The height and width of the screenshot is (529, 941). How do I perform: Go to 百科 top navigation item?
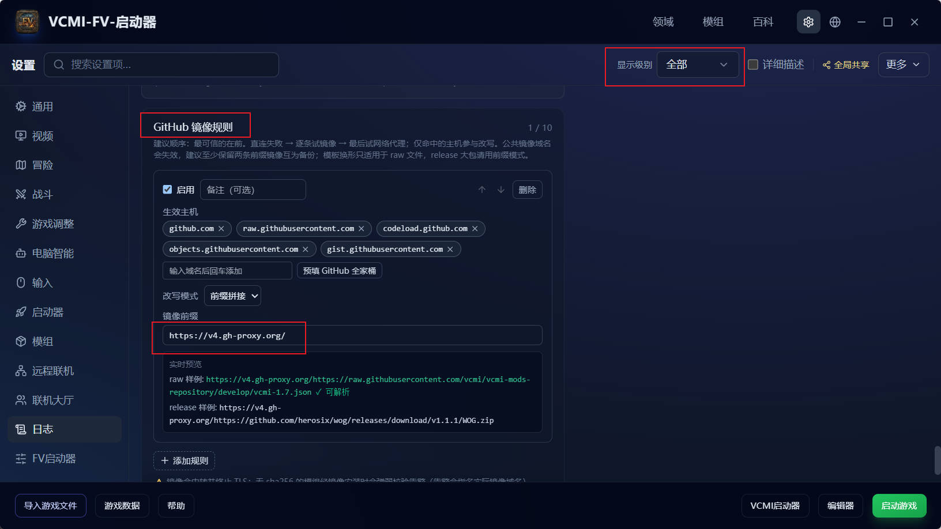point(763,22)
